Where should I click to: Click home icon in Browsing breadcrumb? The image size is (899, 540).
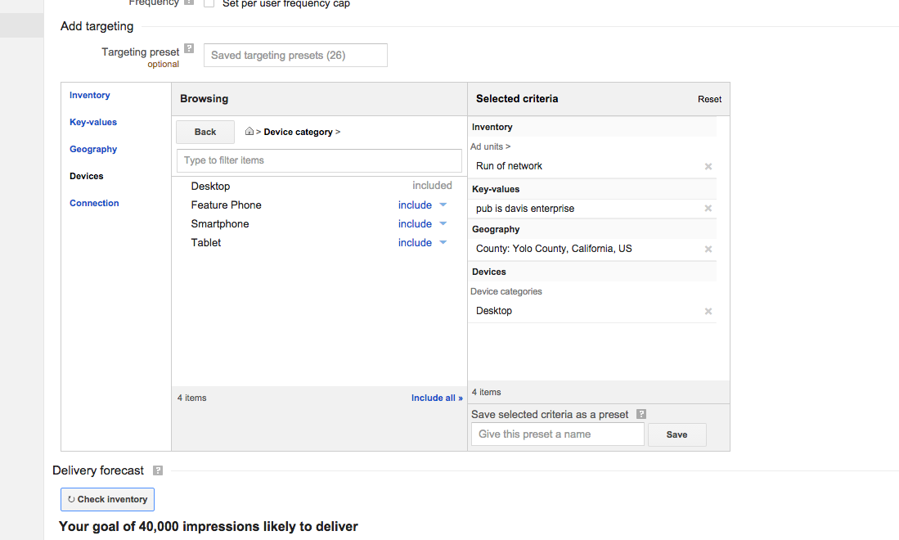249,132
